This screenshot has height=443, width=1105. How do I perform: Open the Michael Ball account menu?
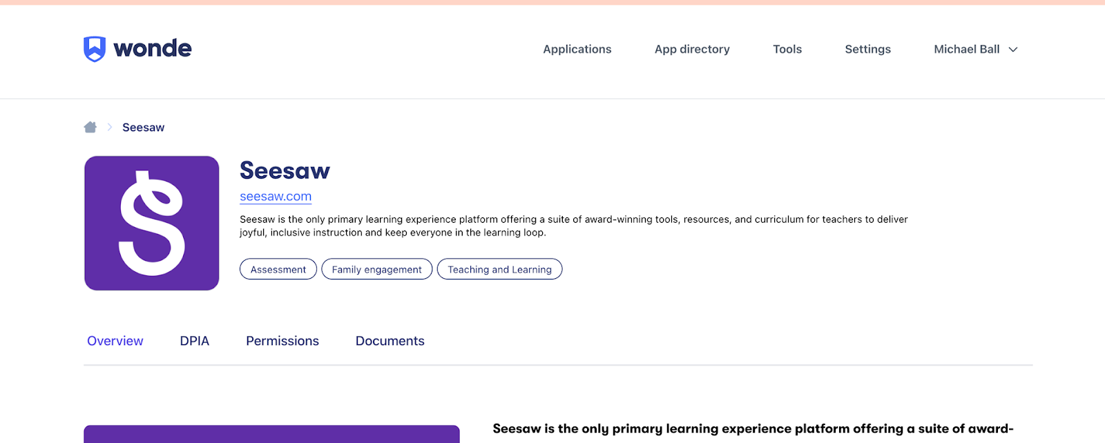pyautogui.click(x=966, y=49)
